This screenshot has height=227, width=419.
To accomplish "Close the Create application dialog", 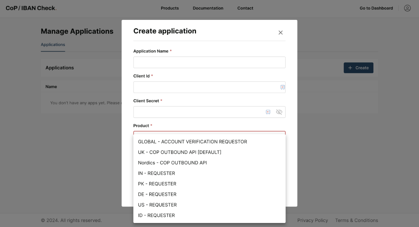I will pos(280,32).
